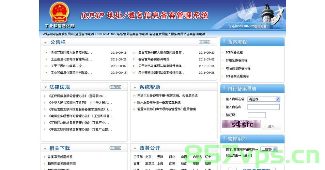Open 各省互联网接入服务商网站备案咨询电话 top bar link

pos(177,34)
